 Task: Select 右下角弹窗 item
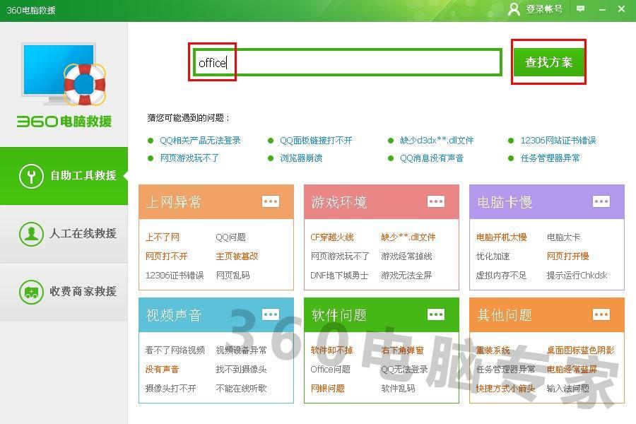point(402,350)
